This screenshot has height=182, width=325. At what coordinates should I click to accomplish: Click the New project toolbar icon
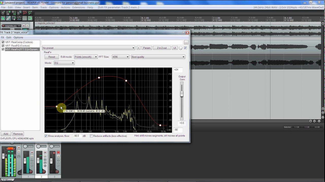click(3, 13)
